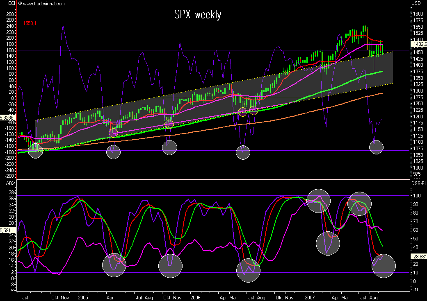Select the USD axis label

416,4
